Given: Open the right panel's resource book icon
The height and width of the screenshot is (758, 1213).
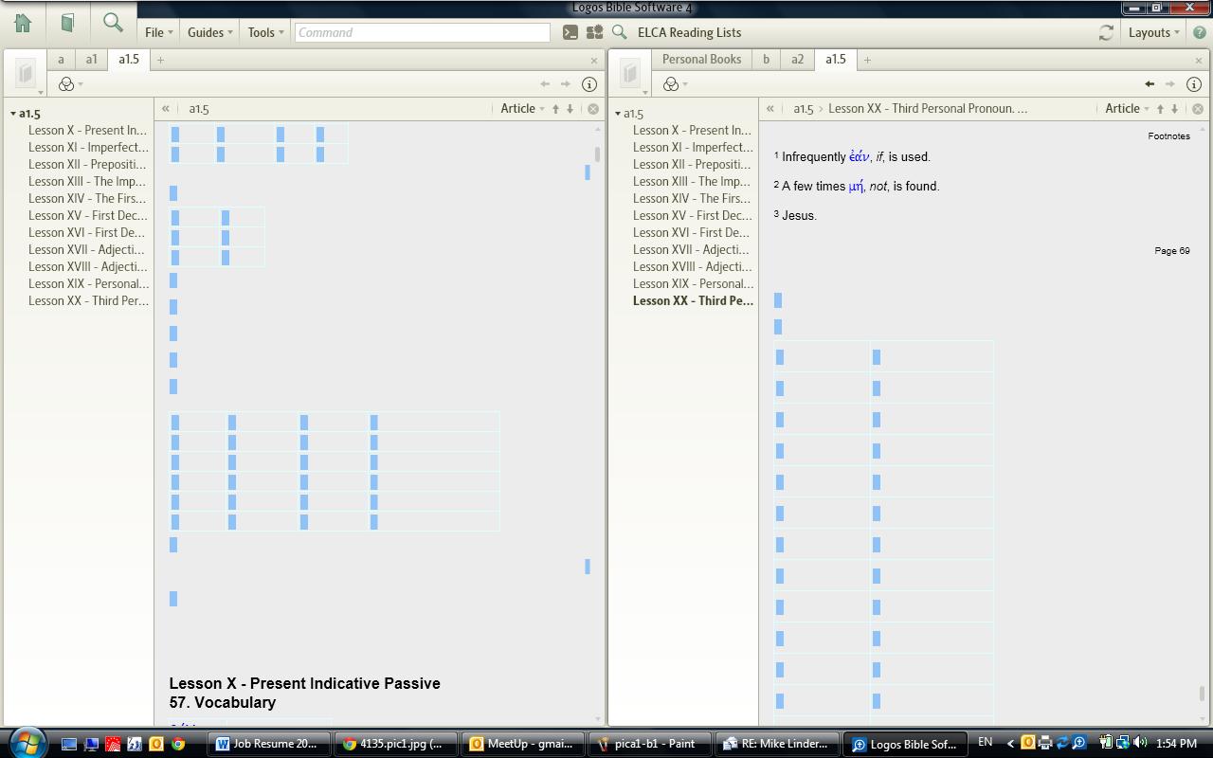Looking at the screenshot, I should point(630,73).
